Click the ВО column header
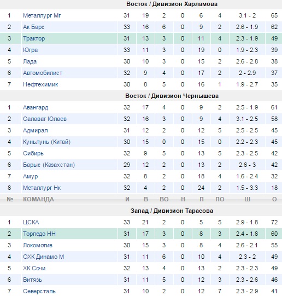Screen dimensions: 282x296 (x=164, y=199)
